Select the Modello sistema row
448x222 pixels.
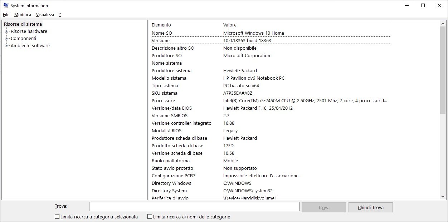pos(271,78)
